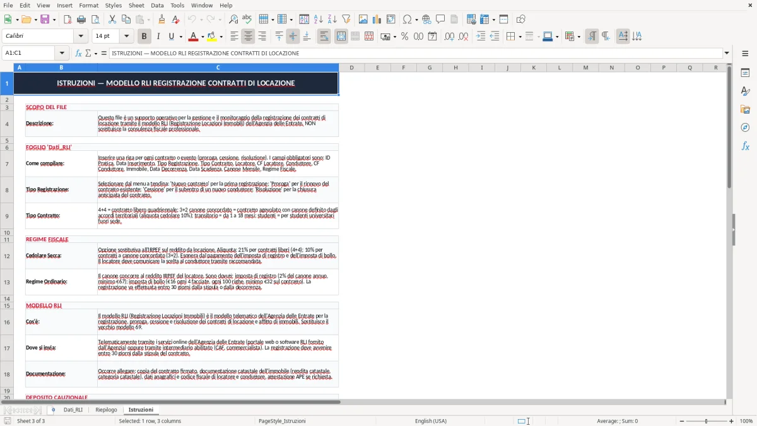Toggle Print Preview icon
The width and height of the screenshot is (757, 426).
click(x=95, y=20)
